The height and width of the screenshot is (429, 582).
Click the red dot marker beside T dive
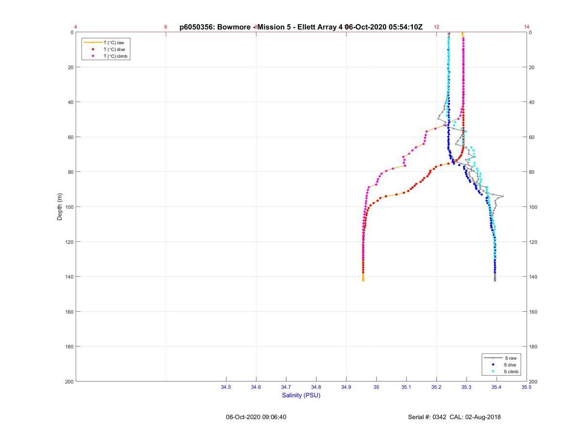click(93, 49)
